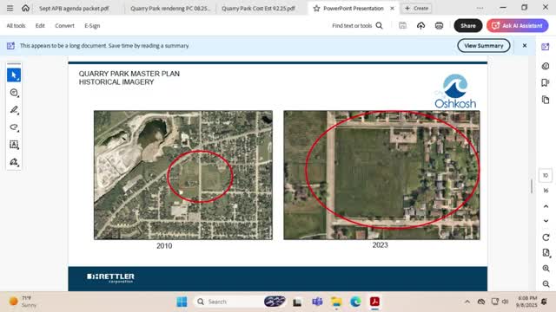
Task: Select the Draw freehand lasso tool
Action: coord(14,127)
